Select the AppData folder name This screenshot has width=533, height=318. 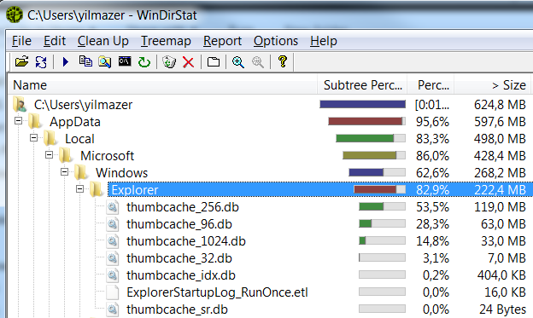coord(75,122)
